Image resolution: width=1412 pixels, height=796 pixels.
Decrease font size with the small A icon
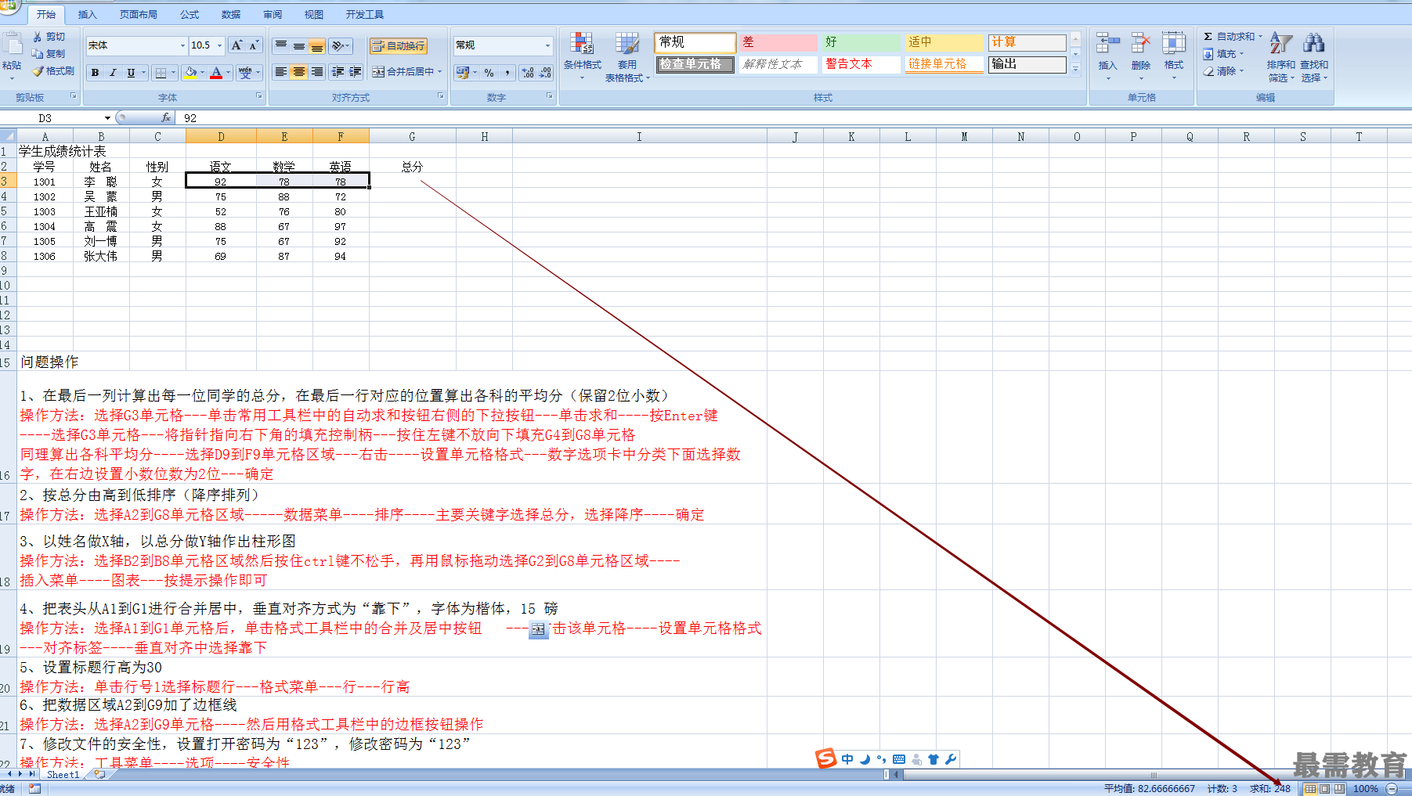[254, 45]
